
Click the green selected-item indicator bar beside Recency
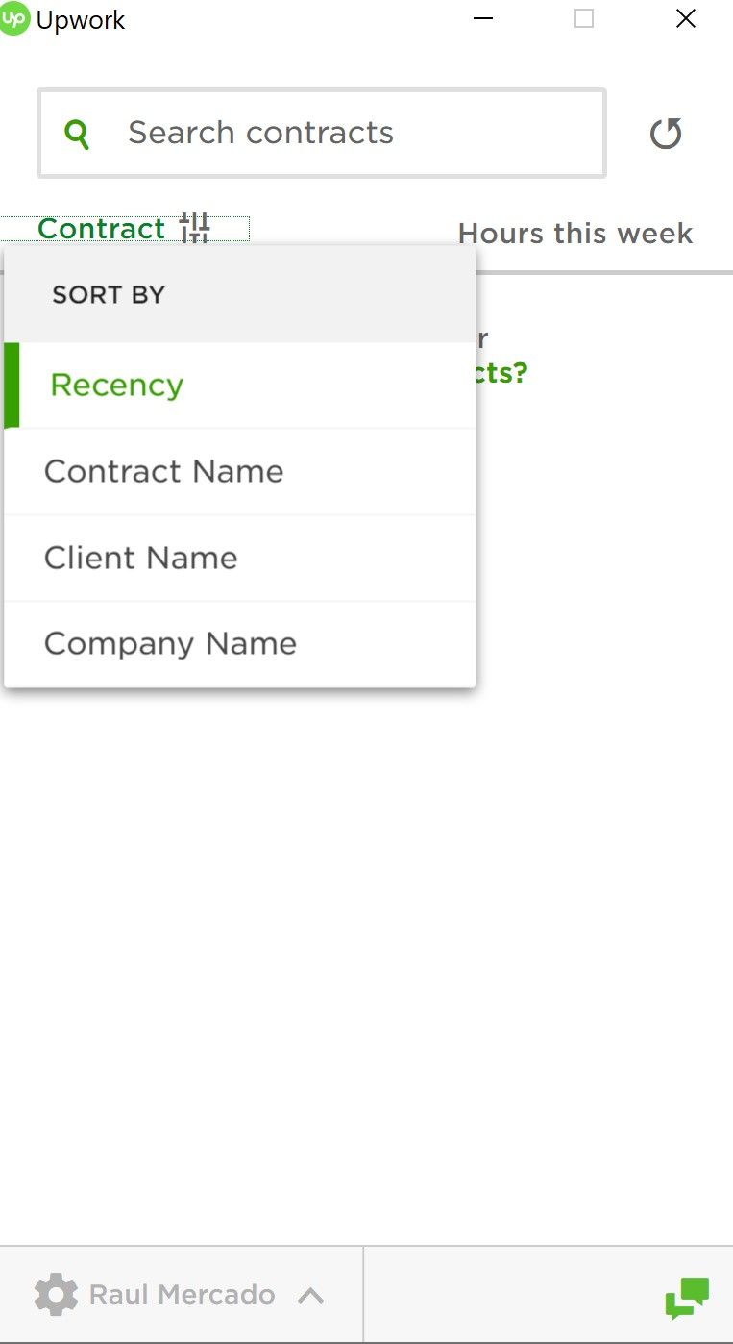[x=11, y=384]
